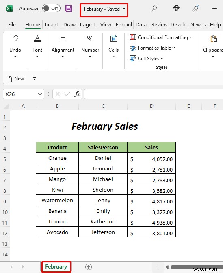Click the Undo arrow icon
Viewport: 223px width, 273px height.
click(15, 39)
